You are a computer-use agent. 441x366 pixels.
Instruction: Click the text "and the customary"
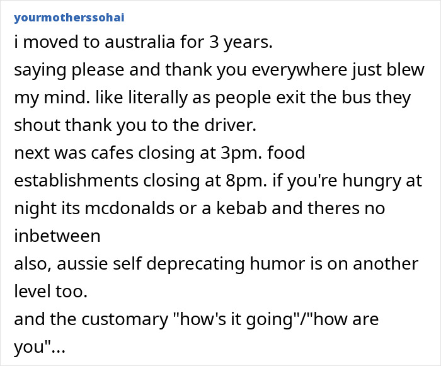97,319
